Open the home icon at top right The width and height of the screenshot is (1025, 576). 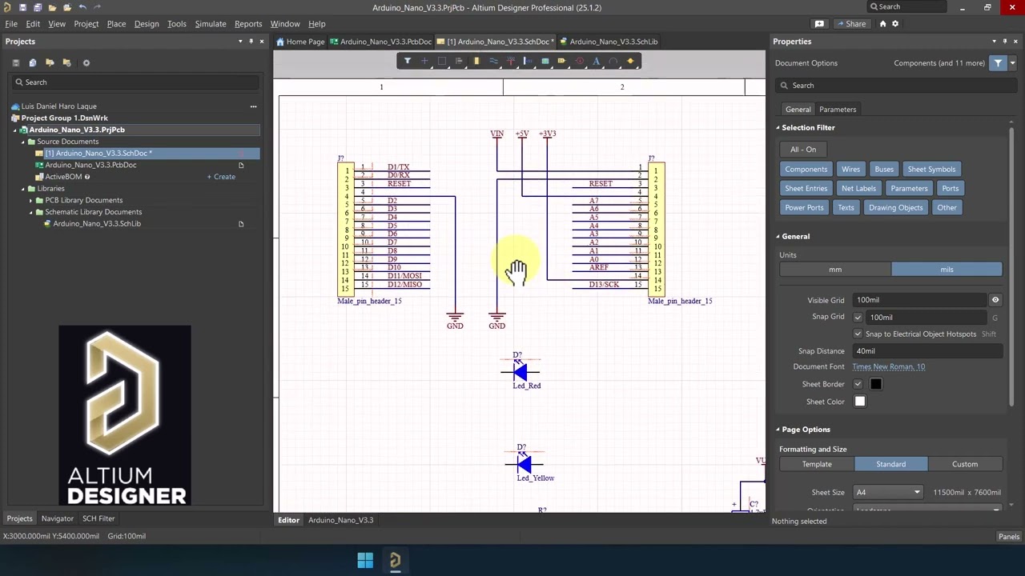[x=883, y=24]
